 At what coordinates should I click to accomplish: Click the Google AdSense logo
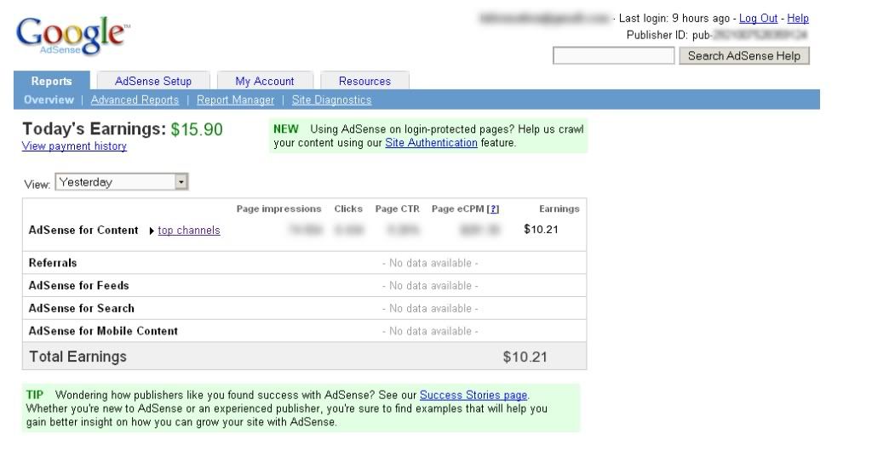click(x=72, y=34)
